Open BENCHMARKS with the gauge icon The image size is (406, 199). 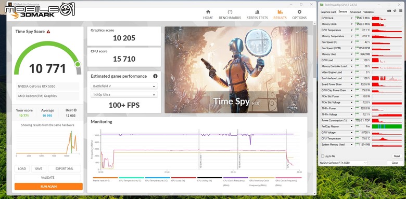(230, 12)
